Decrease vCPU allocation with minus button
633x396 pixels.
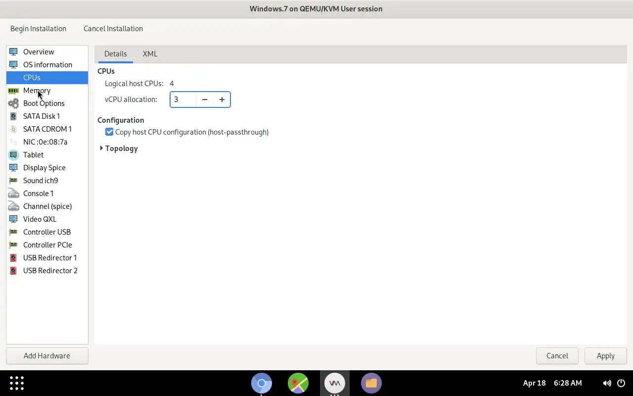click(x=205, y=99)
